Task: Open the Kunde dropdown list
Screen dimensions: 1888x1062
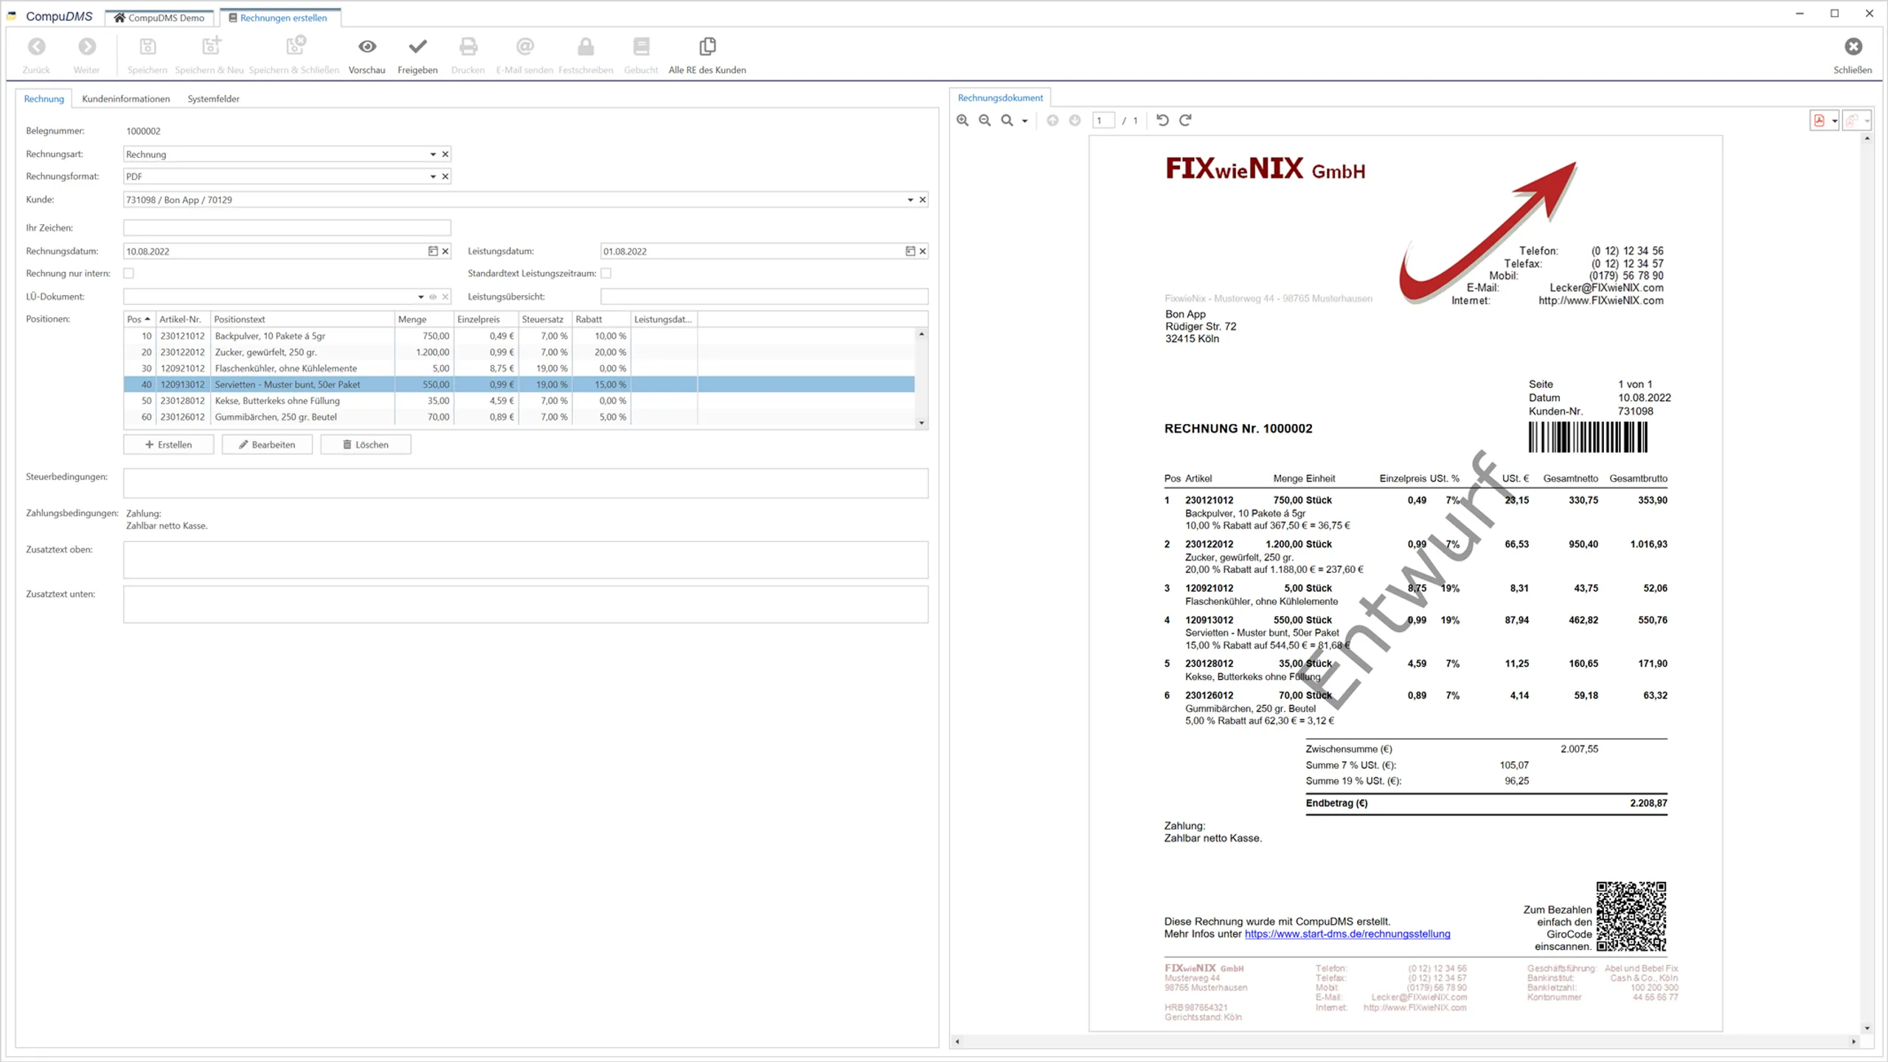Action: (x=909, y=199)
